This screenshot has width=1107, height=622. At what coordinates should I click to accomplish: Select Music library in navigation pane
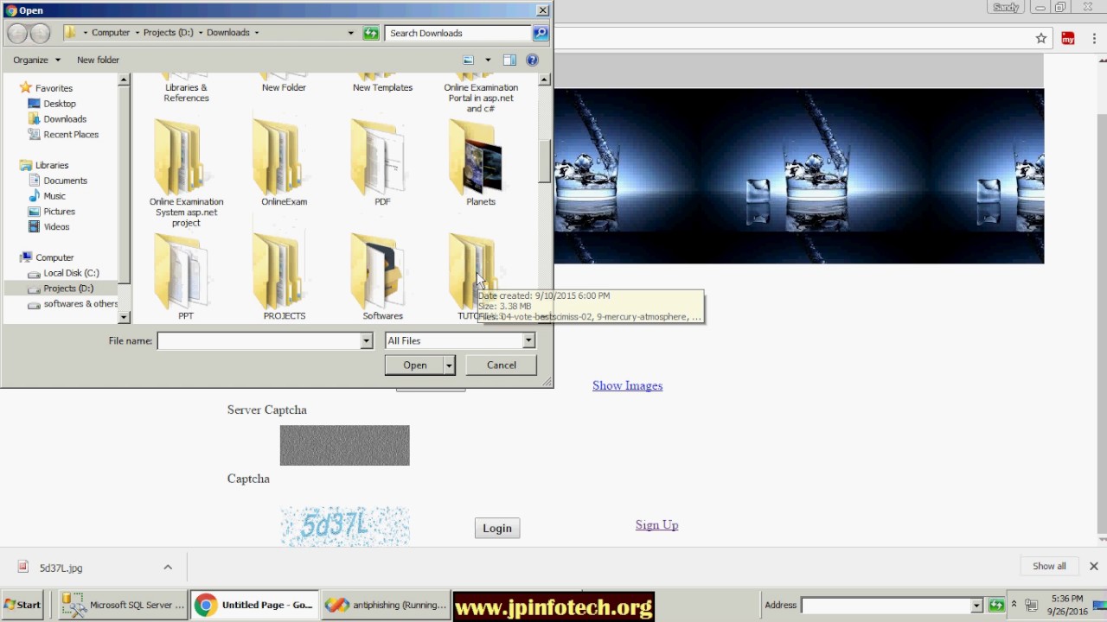click(54, 196)
